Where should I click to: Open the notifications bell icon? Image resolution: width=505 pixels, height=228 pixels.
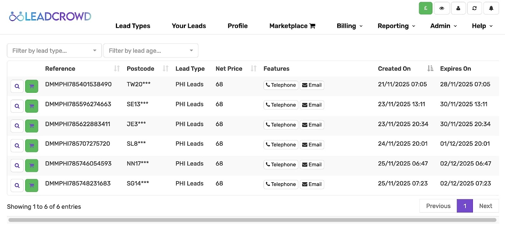491,8
